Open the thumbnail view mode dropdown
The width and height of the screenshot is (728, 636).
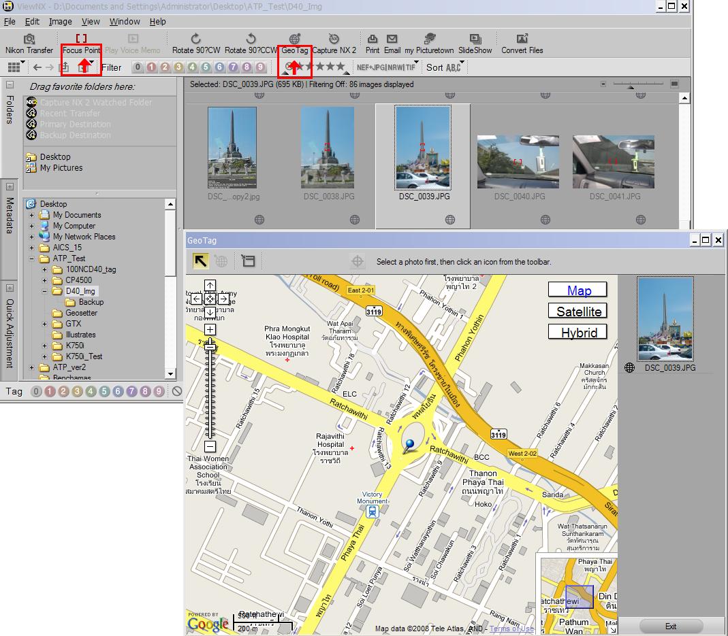coord(16,67)
